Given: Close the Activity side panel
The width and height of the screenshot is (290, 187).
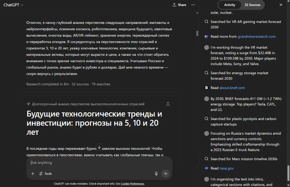Looking at the screenshot, I should point(281,5).
